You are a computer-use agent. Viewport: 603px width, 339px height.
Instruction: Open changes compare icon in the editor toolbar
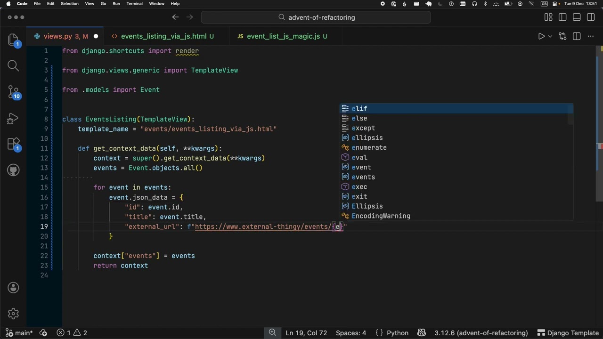click(x=562, y=36)
